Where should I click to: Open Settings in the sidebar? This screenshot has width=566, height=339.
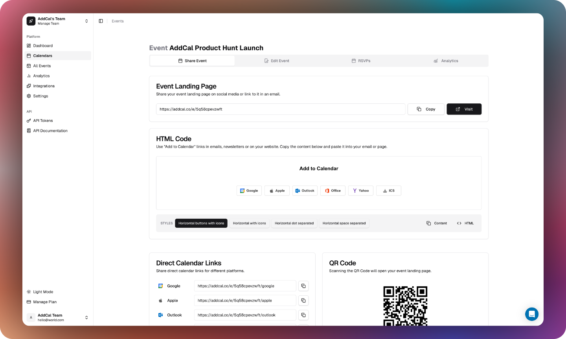click(x=58, y=96)
